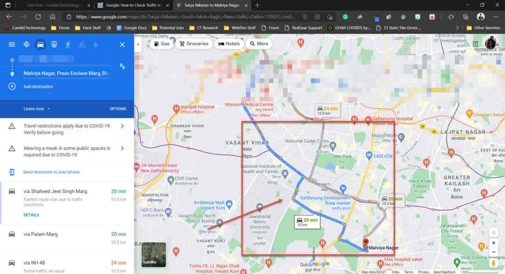505x274 pixels.
Task: Open Potential Jobs bookmarks folder
Action: pyautogui.click(x=168, y=28)
